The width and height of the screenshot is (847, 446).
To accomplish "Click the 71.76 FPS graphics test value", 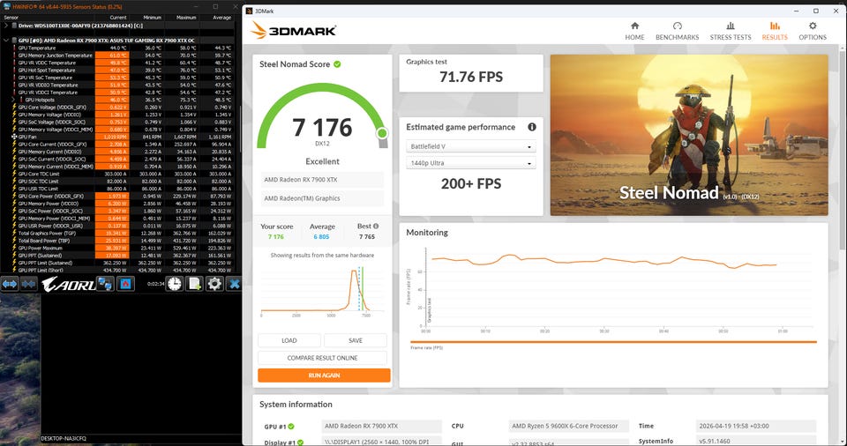I will click(x=471, y=78).
